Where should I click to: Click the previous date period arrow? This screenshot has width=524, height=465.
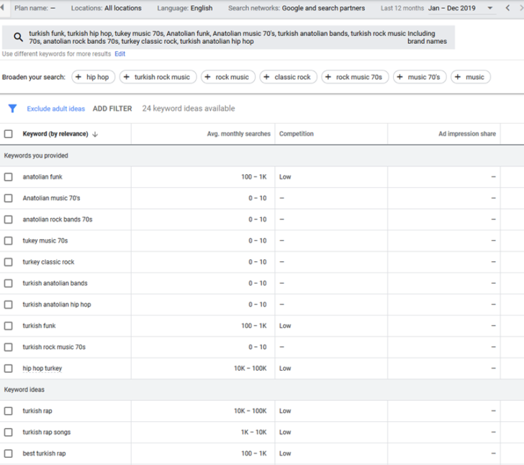507,8
